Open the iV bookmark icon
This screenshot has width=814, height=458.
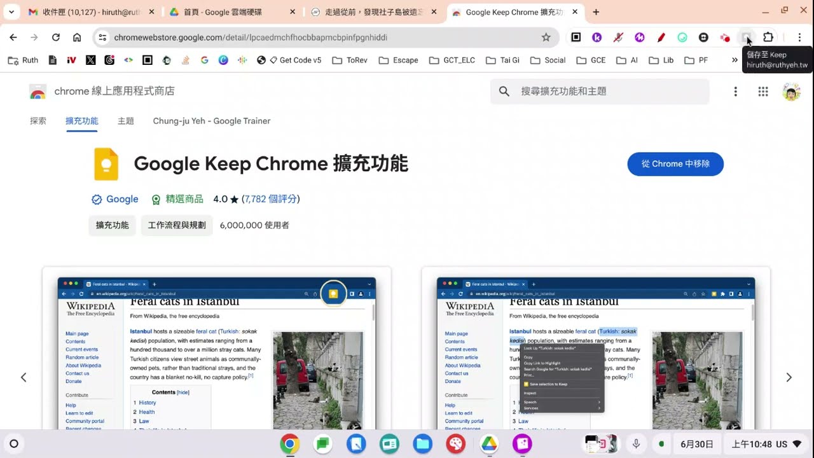coord(71,60)
